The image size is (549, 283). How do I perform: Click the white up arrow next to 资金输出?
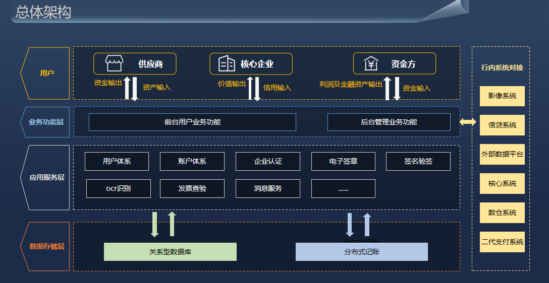(x=127, y=88)
